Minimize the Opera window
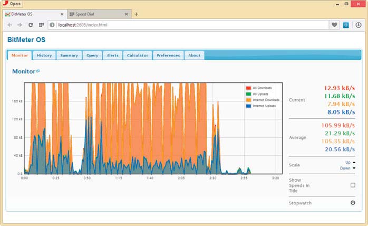The width and height of the screenshot is (368, 226). 337,4
